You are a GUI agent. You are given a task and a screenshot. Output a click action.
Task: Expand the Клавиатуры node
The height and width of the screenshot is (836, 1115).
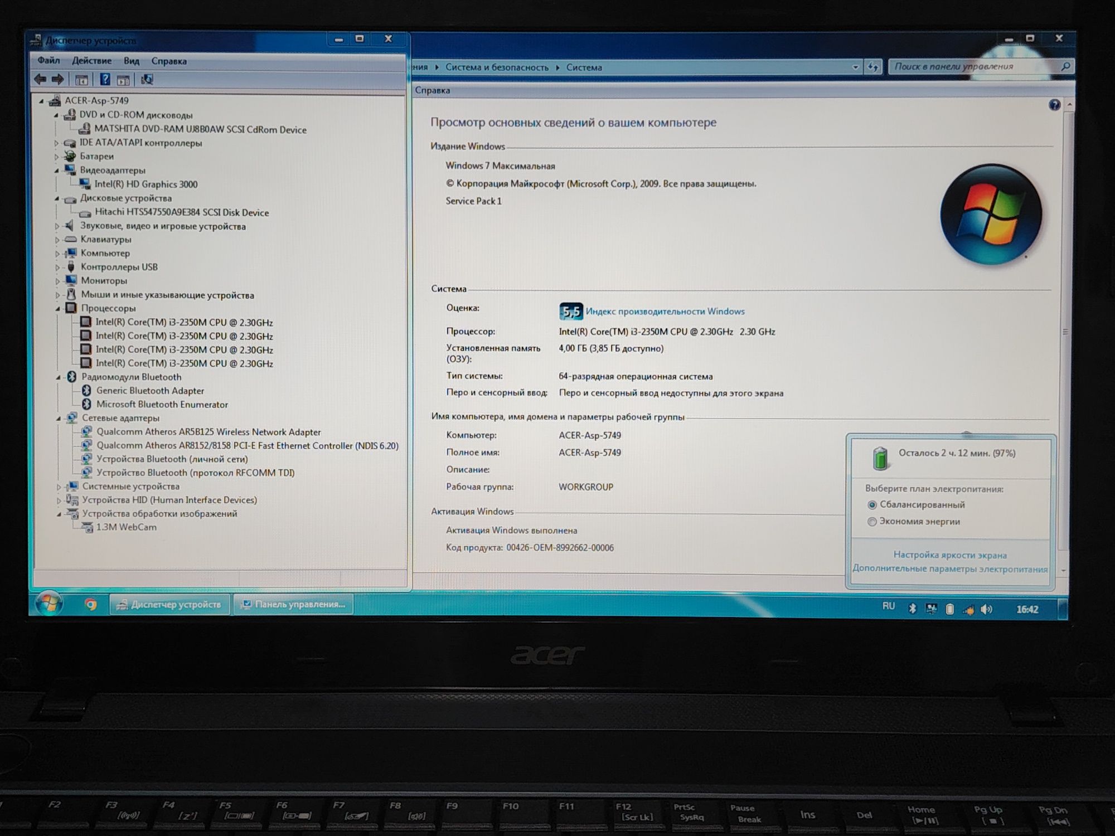(x=57, y=240)
